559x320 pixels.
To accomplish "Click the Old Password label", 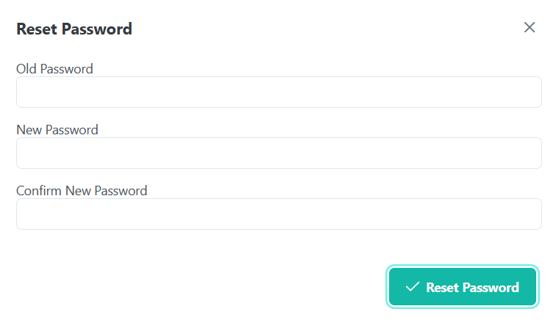I will pyautogui.click(x=54, y=68).
